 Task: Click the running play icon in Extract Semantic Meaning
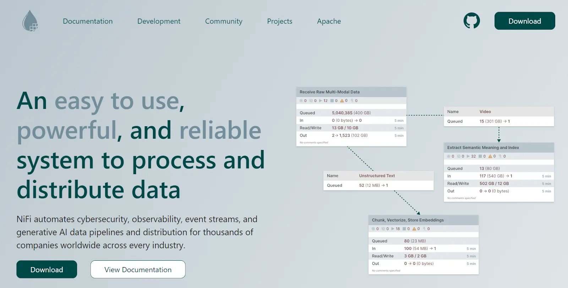pyautogui.click(x=468, y=156)
